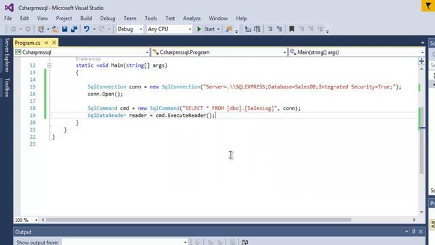This screenshot has width=435, height=245.
Task: Open the Project menu
Action: click(x=64, y=18)
